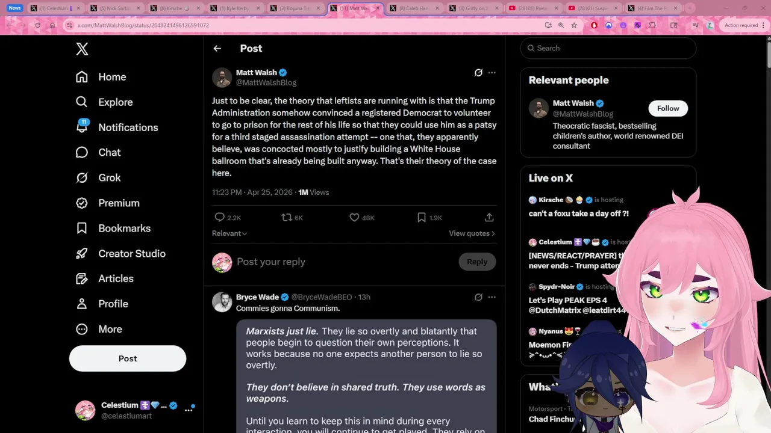Open Grok in the sidebar
The height and width of the screenshot is (433, 771).
pos(98,178)
